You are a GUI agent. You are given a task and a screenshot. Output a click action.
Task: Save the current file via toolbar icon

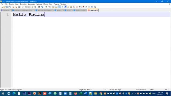pyautogui.click(x=7, y=7)
